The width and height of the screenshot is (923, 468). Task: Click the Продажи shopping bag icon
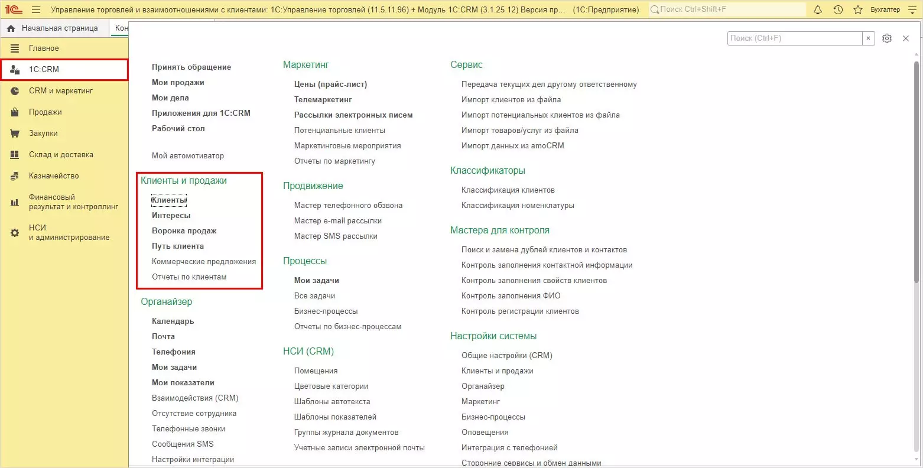(15, 112)
